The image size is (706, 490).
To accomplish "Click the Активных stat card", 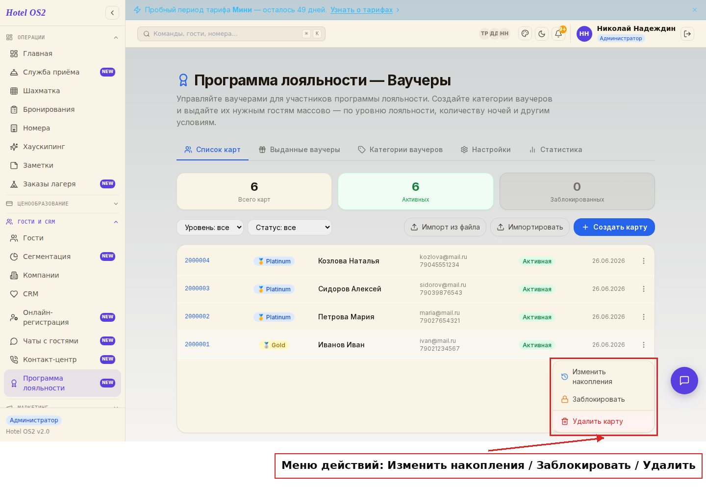I will (416, 191).
